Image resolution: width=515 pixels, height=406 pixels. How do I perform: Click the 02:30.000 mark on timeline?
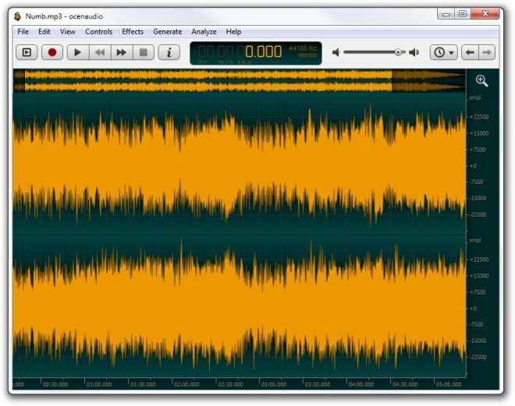click(230, 384)
